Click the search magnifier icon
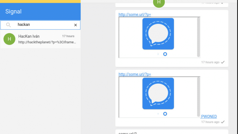Image resolution: width=238 pixels, height=134 pixels. pyautogui.click(x=8, y=25)
